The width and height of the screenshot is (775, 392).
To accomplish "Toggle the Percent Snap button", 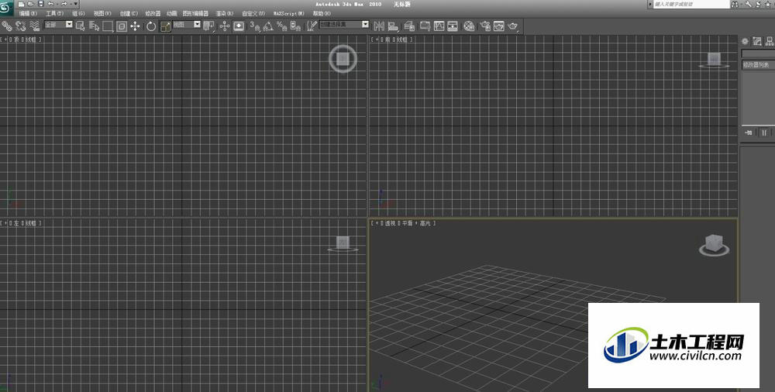I will point(282,26).
